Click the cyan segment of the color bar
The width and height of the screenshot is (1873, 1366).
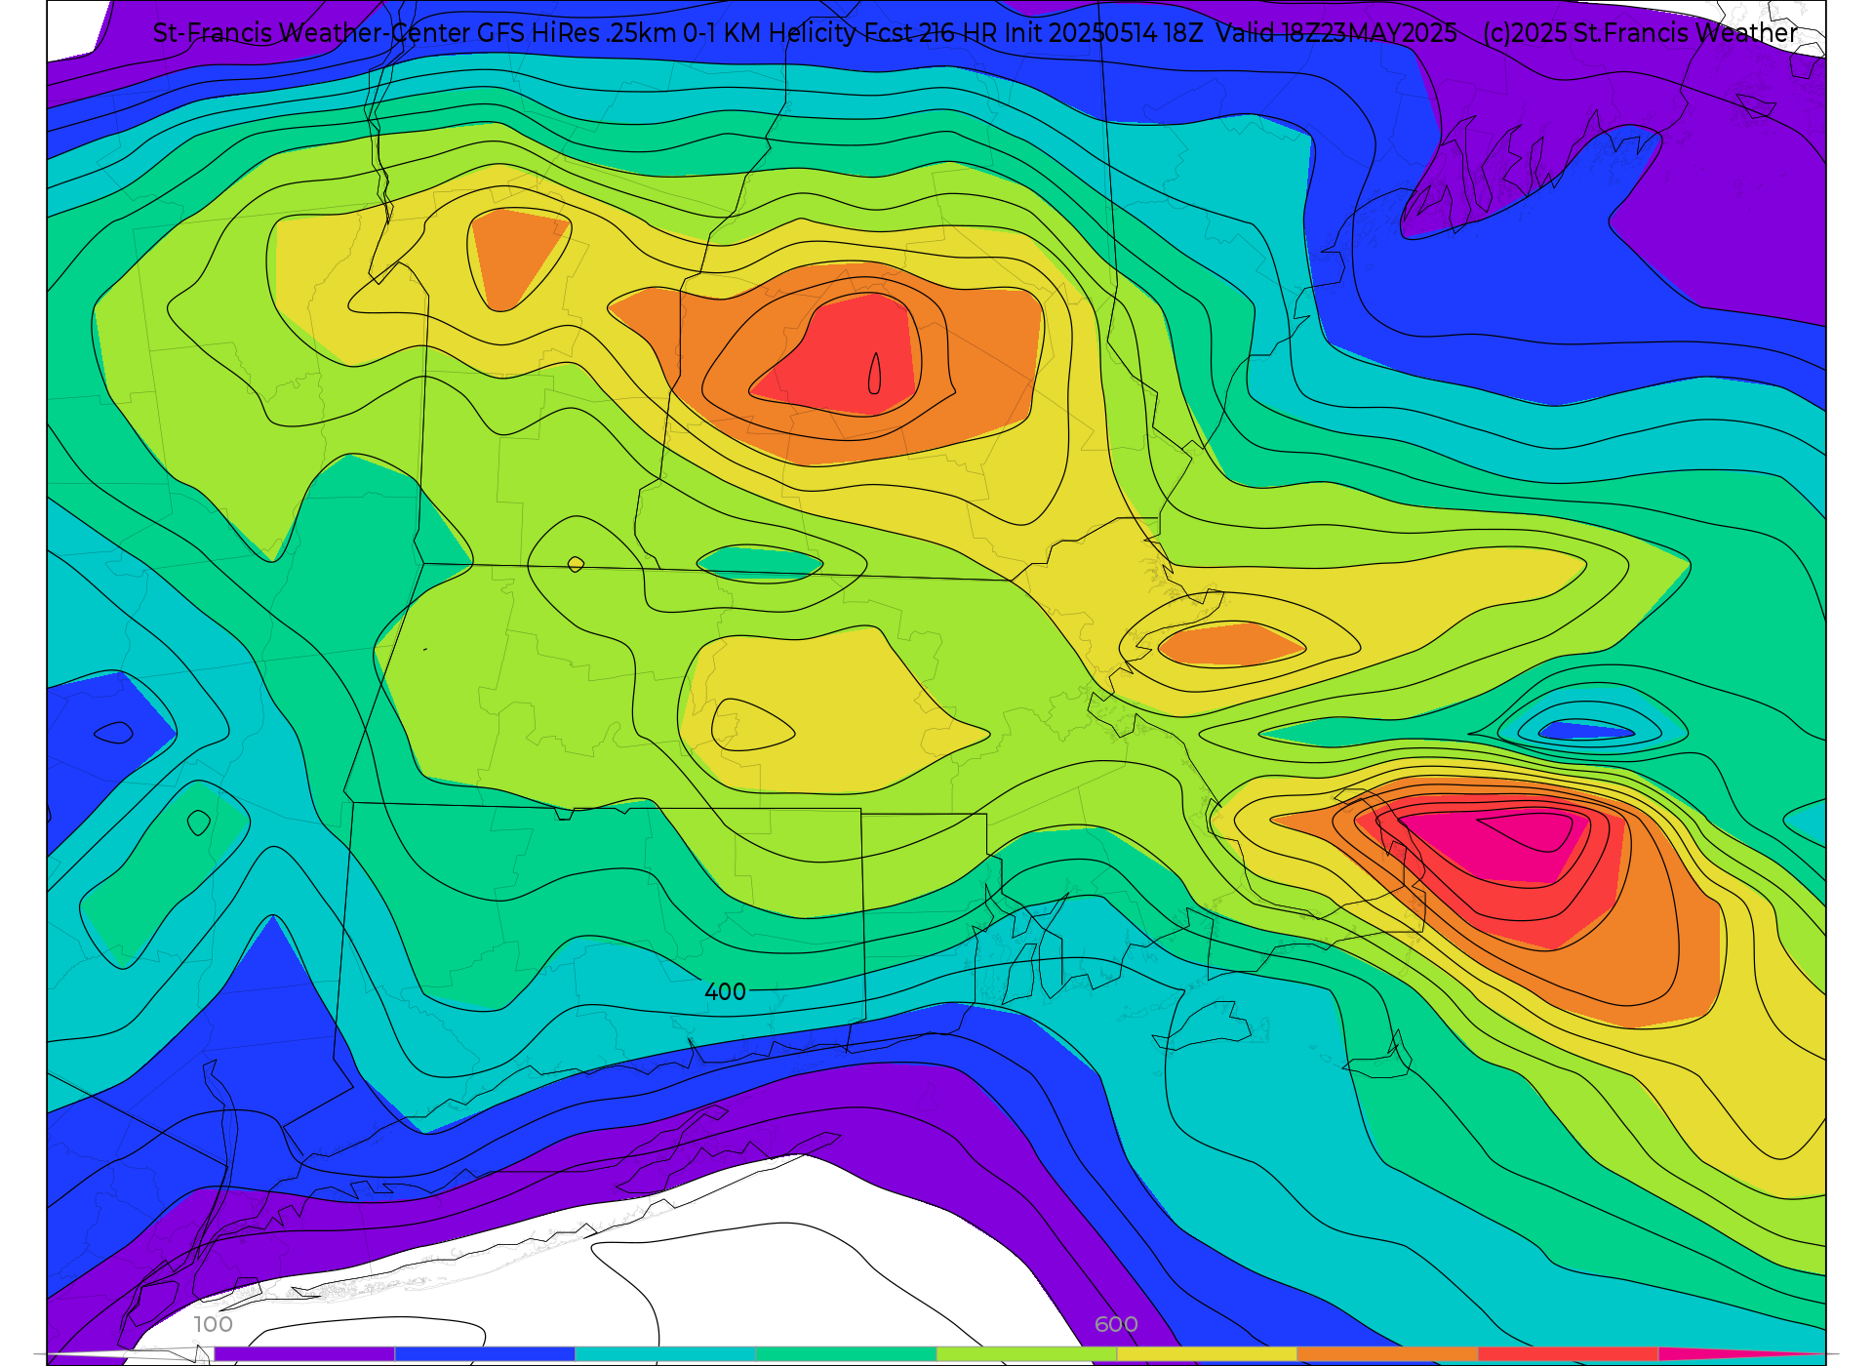pos(665,1353)
